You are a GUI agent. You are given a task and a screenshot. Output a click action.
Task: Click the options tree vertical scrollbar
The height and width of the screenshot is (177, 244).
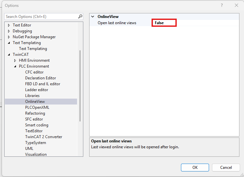pos(80,86)
